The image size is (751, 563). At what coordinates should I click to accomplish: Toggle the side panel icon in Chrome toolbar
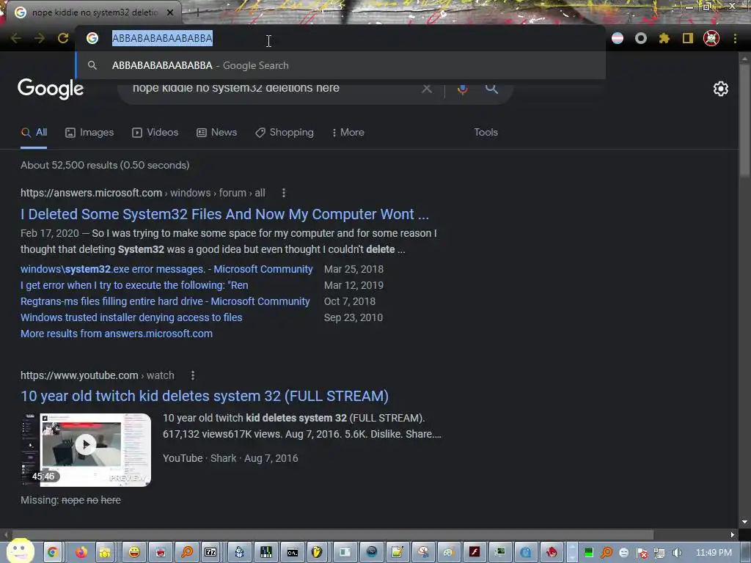(688, 38)
